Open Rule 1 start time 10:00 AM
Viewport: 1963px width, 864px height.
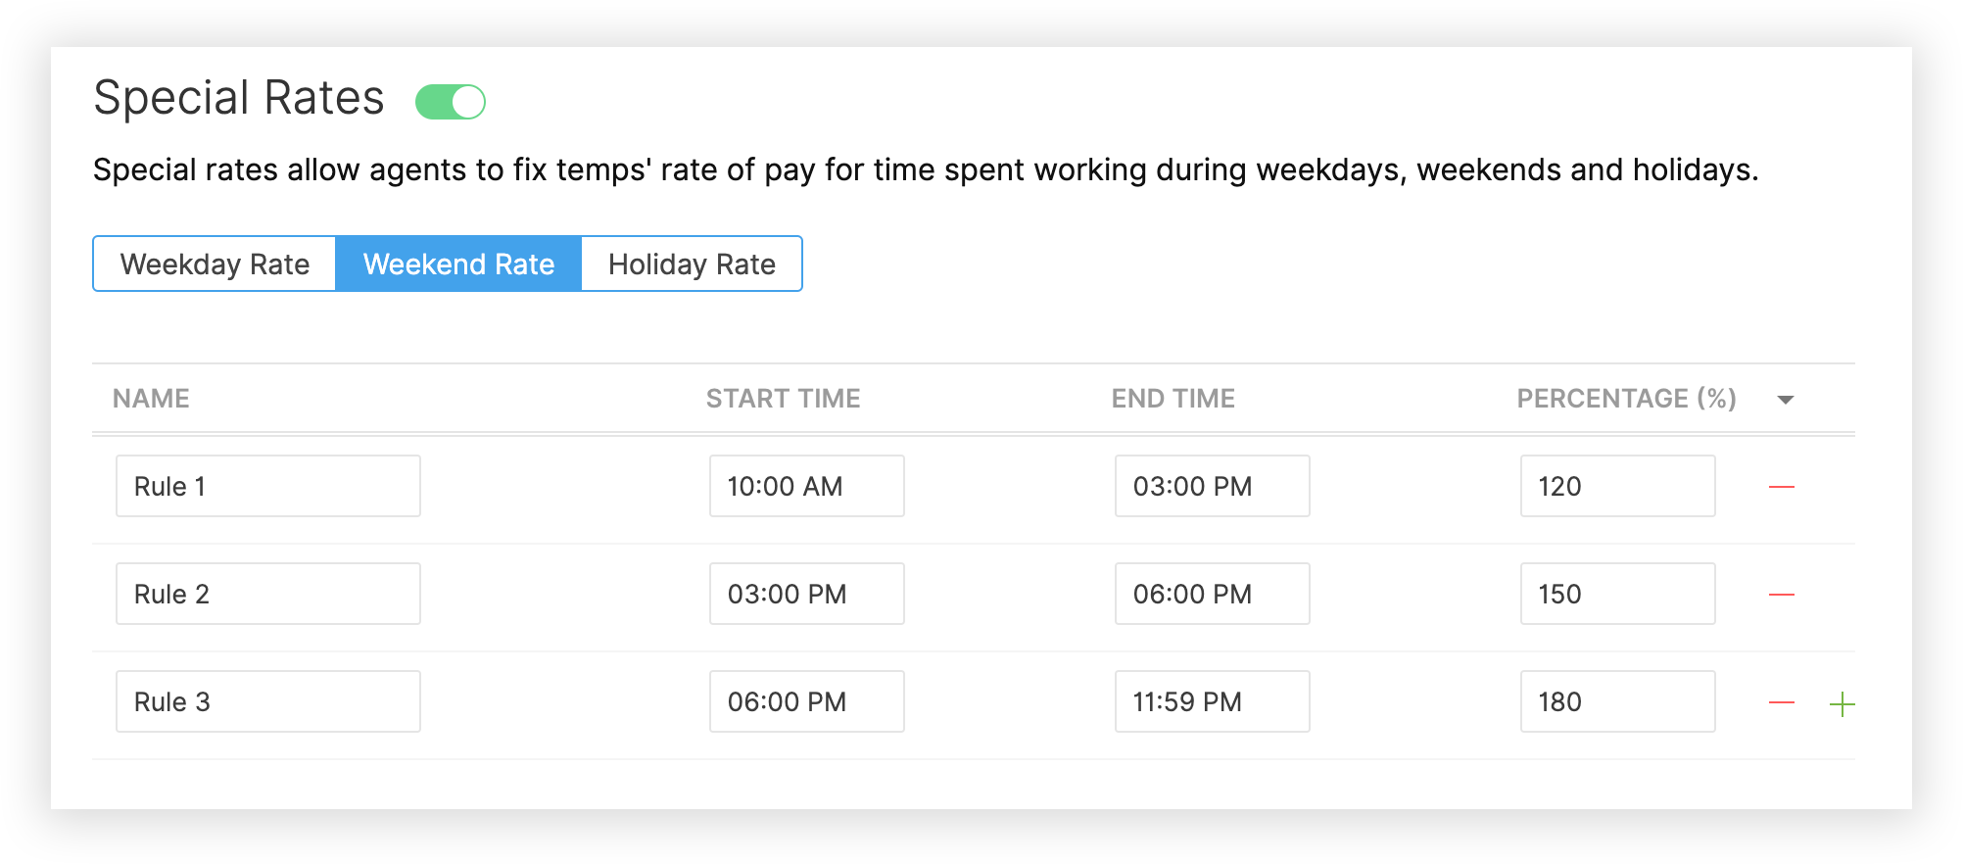[806, 486]
